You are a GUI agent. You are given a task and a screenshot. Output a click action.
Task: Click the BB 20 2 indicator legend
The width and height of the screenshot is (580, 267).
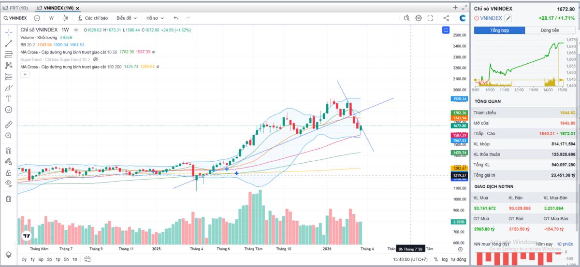[x=28, y=44]
